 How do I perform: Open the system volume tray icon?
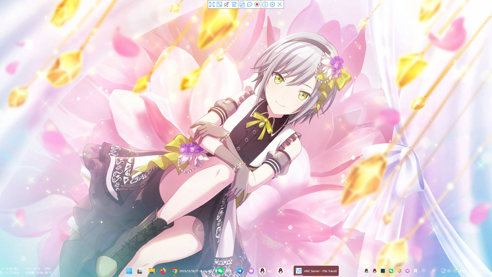point(449,271)
